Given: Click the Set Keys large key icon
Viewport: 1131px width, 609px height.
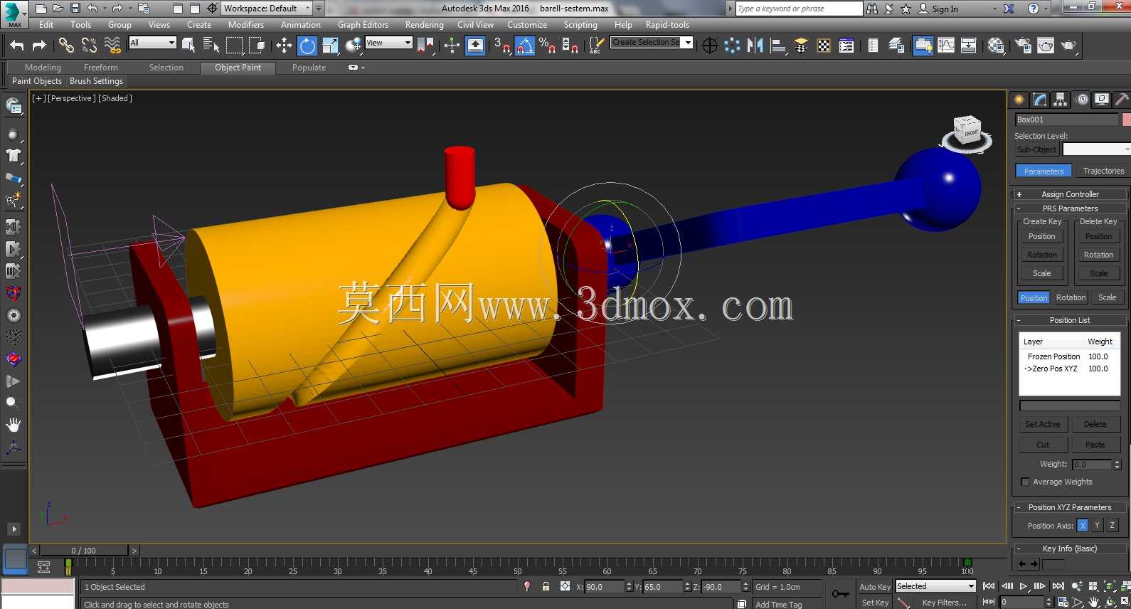Looking at the screenshot, I should coord(840,593).
